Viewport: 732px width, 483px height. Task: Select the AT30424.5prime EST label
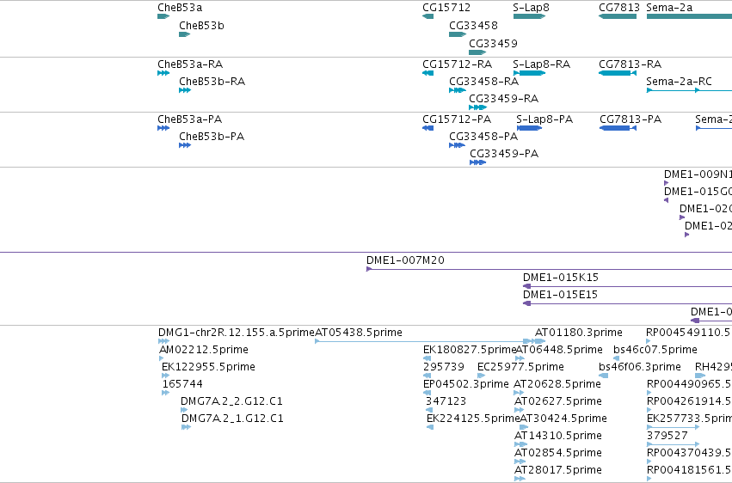tap(563, 419)
